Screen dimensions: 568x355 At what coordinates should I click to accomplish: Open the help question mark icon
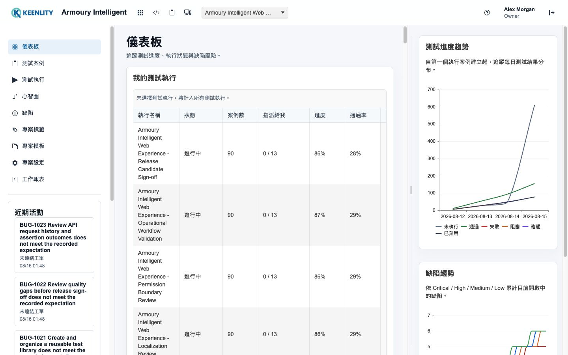point(487,13)
